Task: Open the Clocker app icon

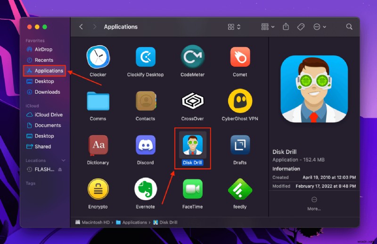Action: coord(98,57)
